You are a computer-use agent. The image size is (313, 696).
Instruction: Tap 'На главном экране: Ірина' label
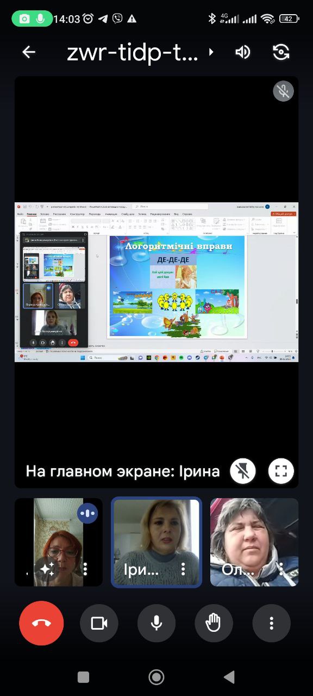point(123,471)
